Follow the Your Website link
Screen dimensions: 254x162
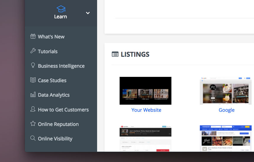[x=146, y=110]
